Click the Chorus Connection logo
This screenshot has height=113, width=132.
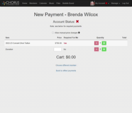click(x=11, y=3)
